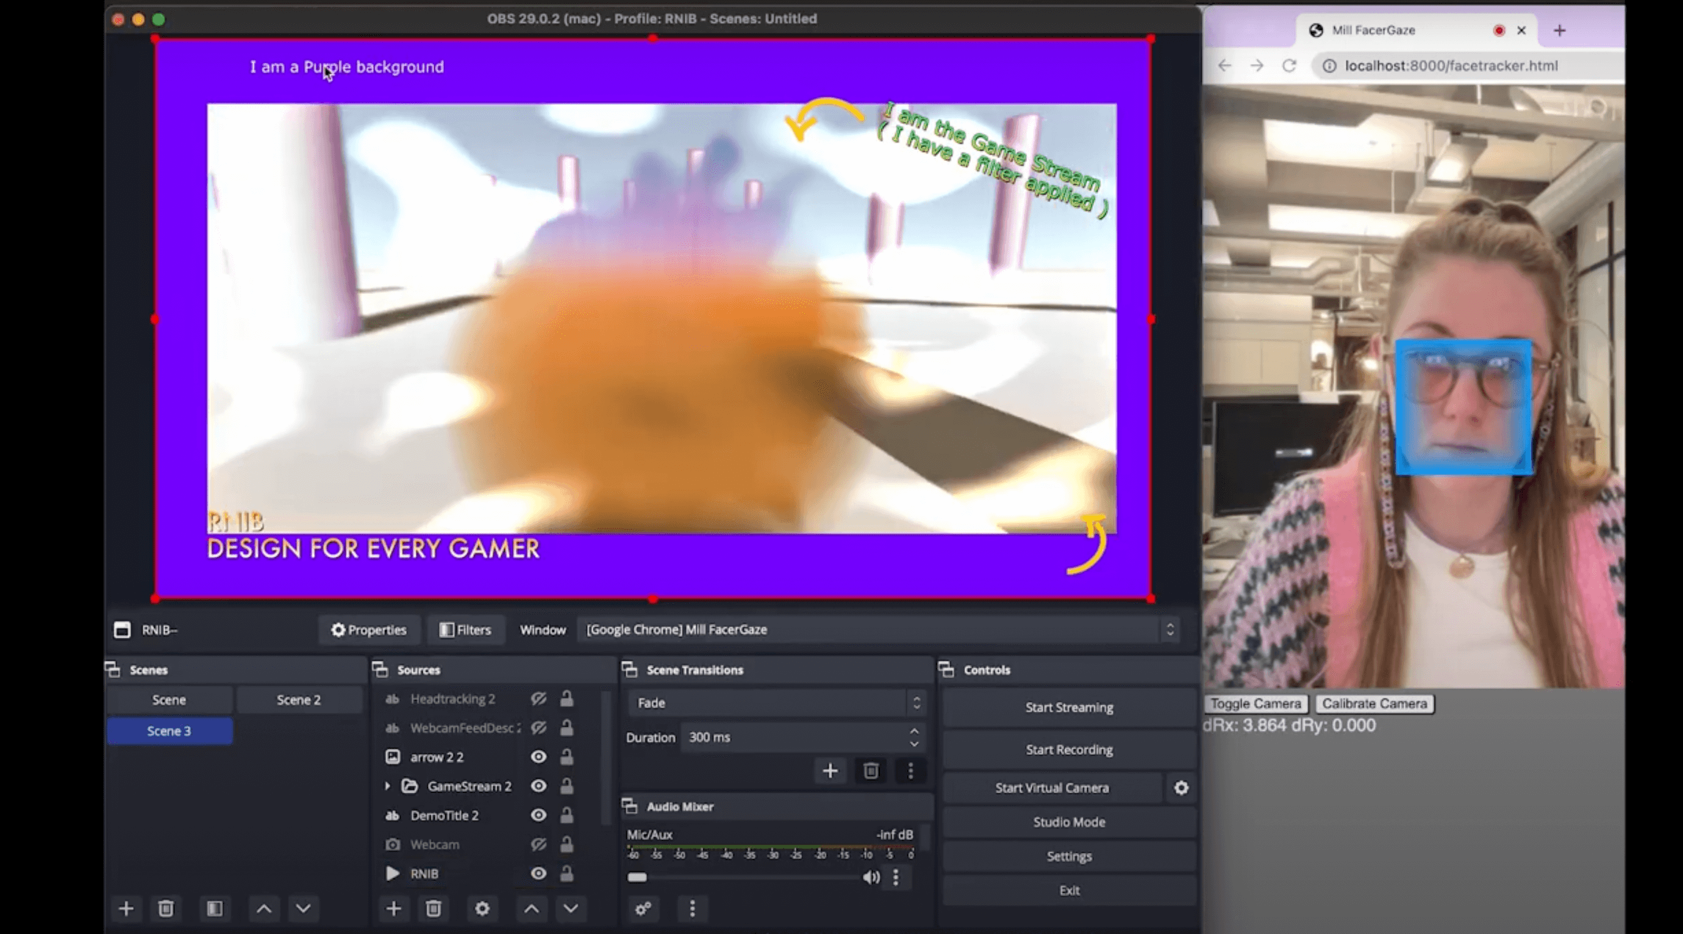Open OBS Settings
This screenshot has width=1683, height=934.
1069,857
